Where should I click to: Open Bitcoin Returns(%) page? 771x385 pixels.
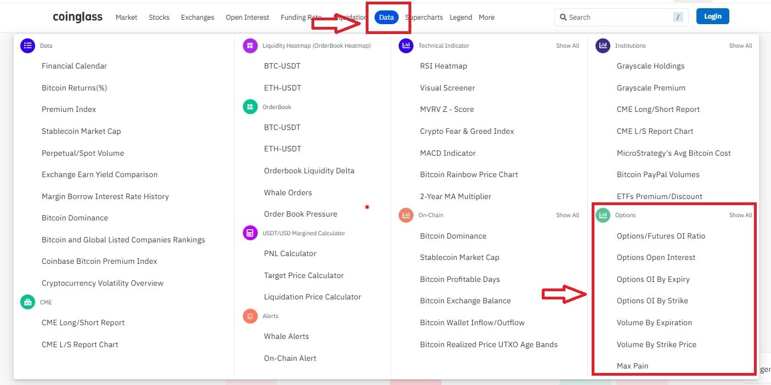coord(74,88)
